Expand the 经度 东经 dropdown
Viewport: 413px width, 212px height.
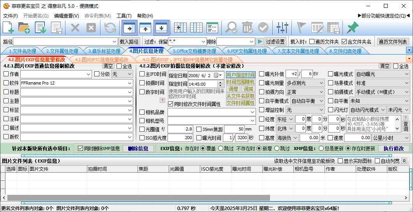click(285, 119)
